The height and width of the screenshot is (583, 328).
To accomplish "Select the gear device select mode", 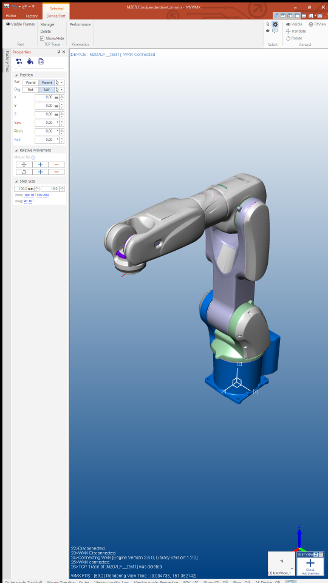I will coord(275,24).
